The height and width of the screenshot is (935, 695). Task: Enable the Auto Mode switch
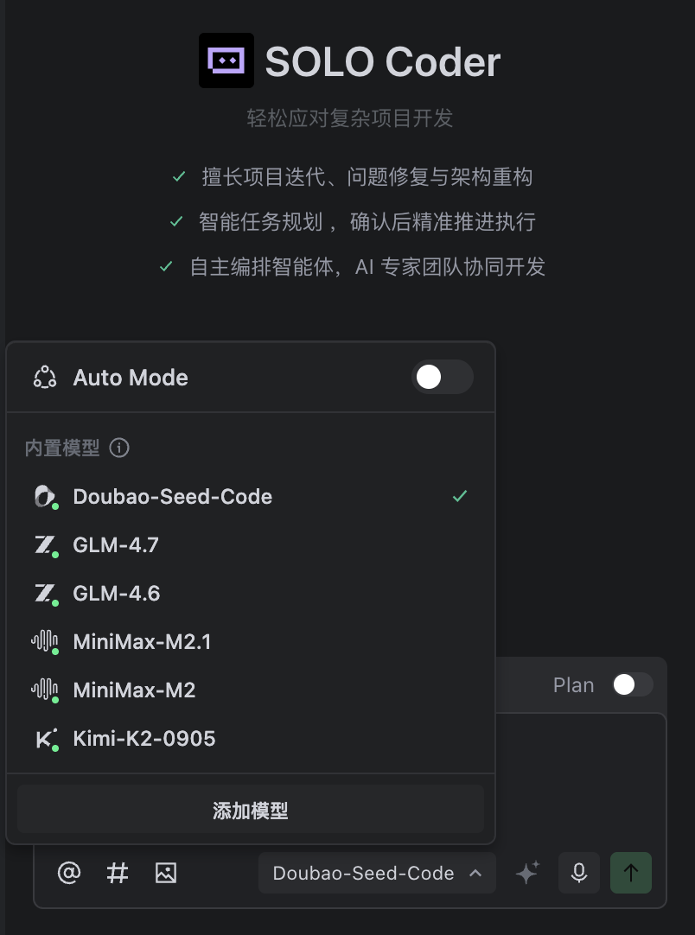click(443, 377)
